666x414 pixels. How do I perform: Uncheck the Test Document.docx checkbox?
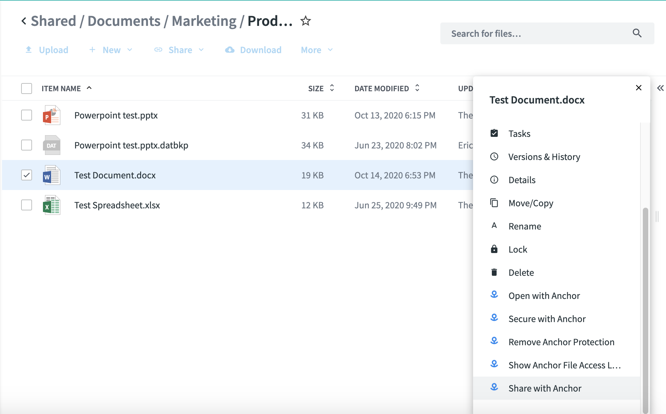click(27, 175)
